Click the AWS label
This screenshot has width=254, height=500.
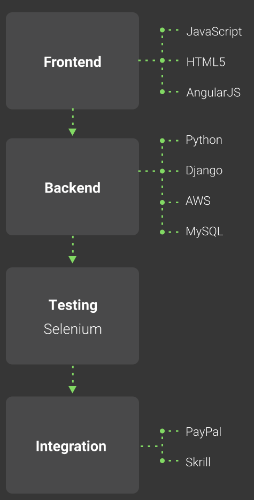tap(198, 201)
